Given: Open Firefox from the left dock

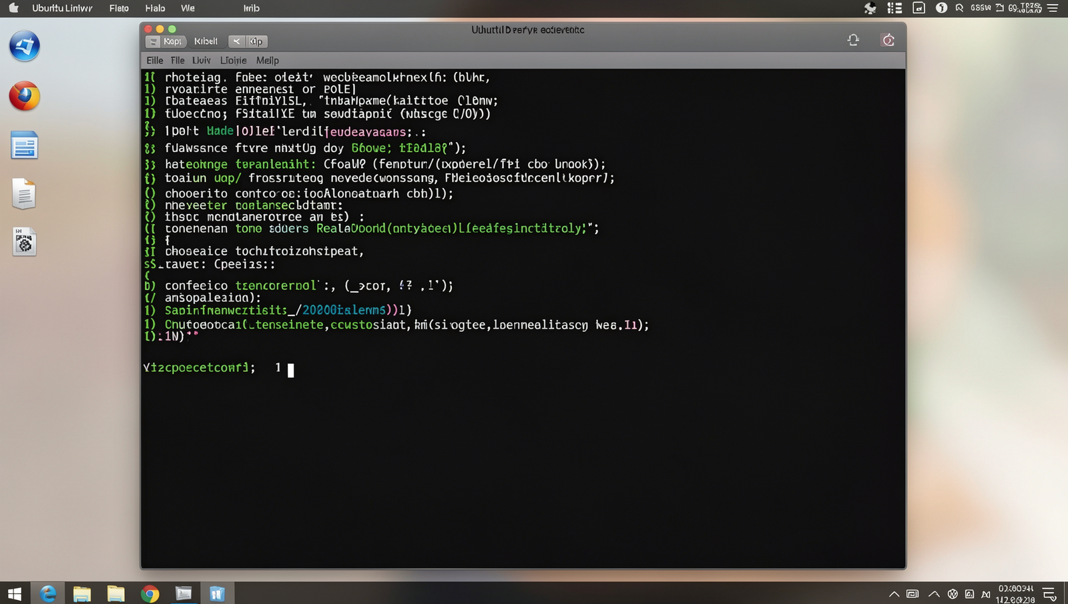Looking at the screenshot, I should [25, 96].
